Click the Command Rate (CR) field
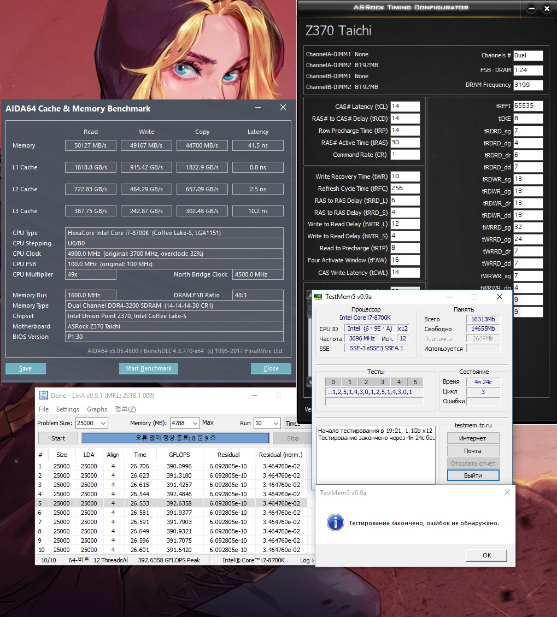The width and height of the screenshot is (557, 617). pos(405,155)
